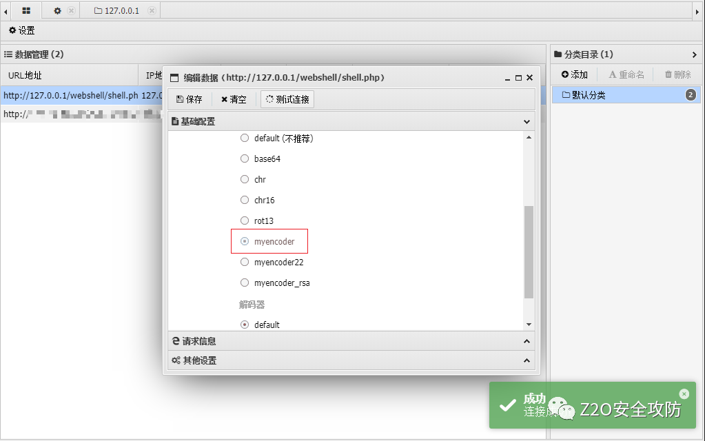Open the home grid tab icon
Image resolution: width=705 pixels, height=441 pixels.
(26, 10)
